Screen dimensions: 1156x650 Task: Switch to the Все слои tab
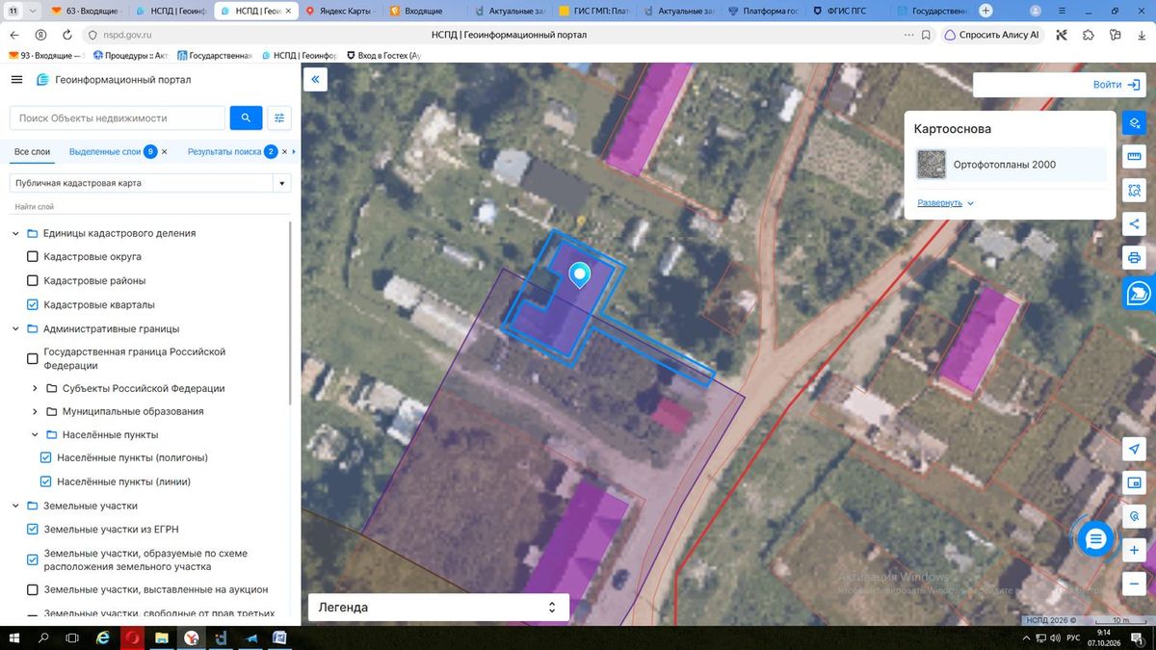pyautogui.click(x=32, y=152)
